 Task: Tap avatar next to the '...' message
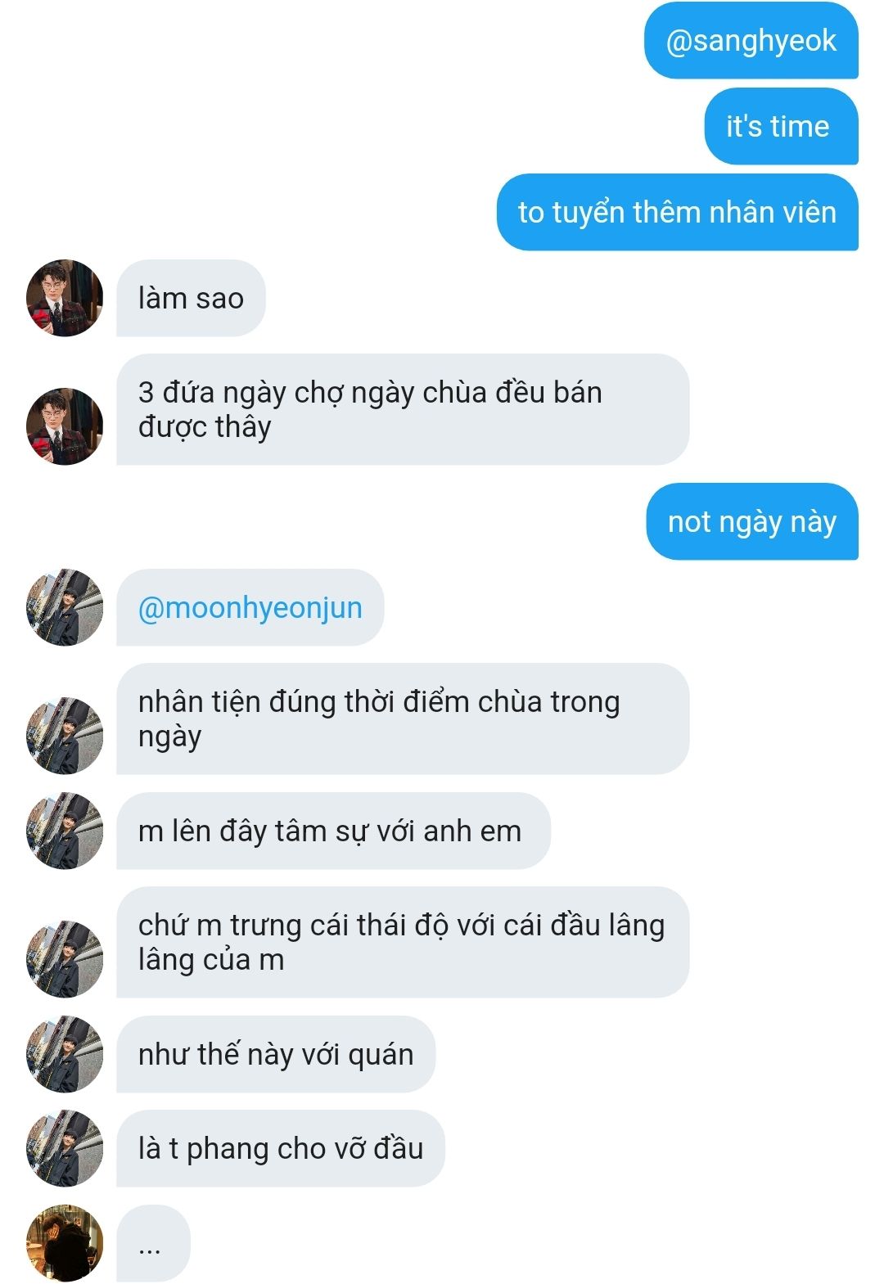(x=65, y=1243)
